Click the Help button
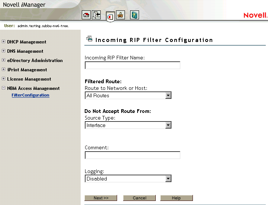 (x=177, y=198)
